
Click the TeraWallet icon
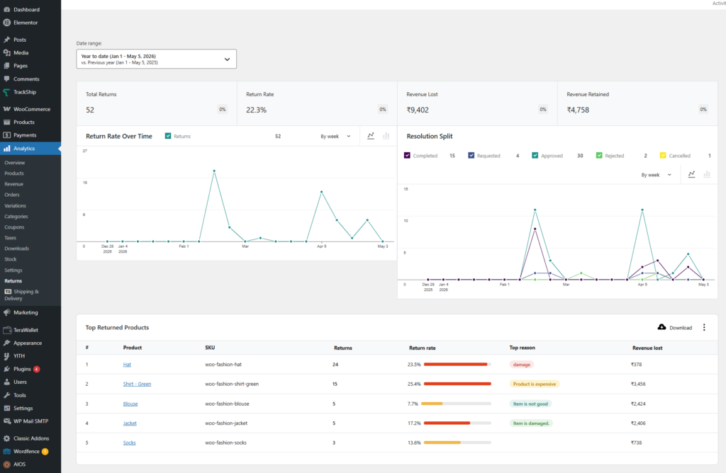pos(7,330)
